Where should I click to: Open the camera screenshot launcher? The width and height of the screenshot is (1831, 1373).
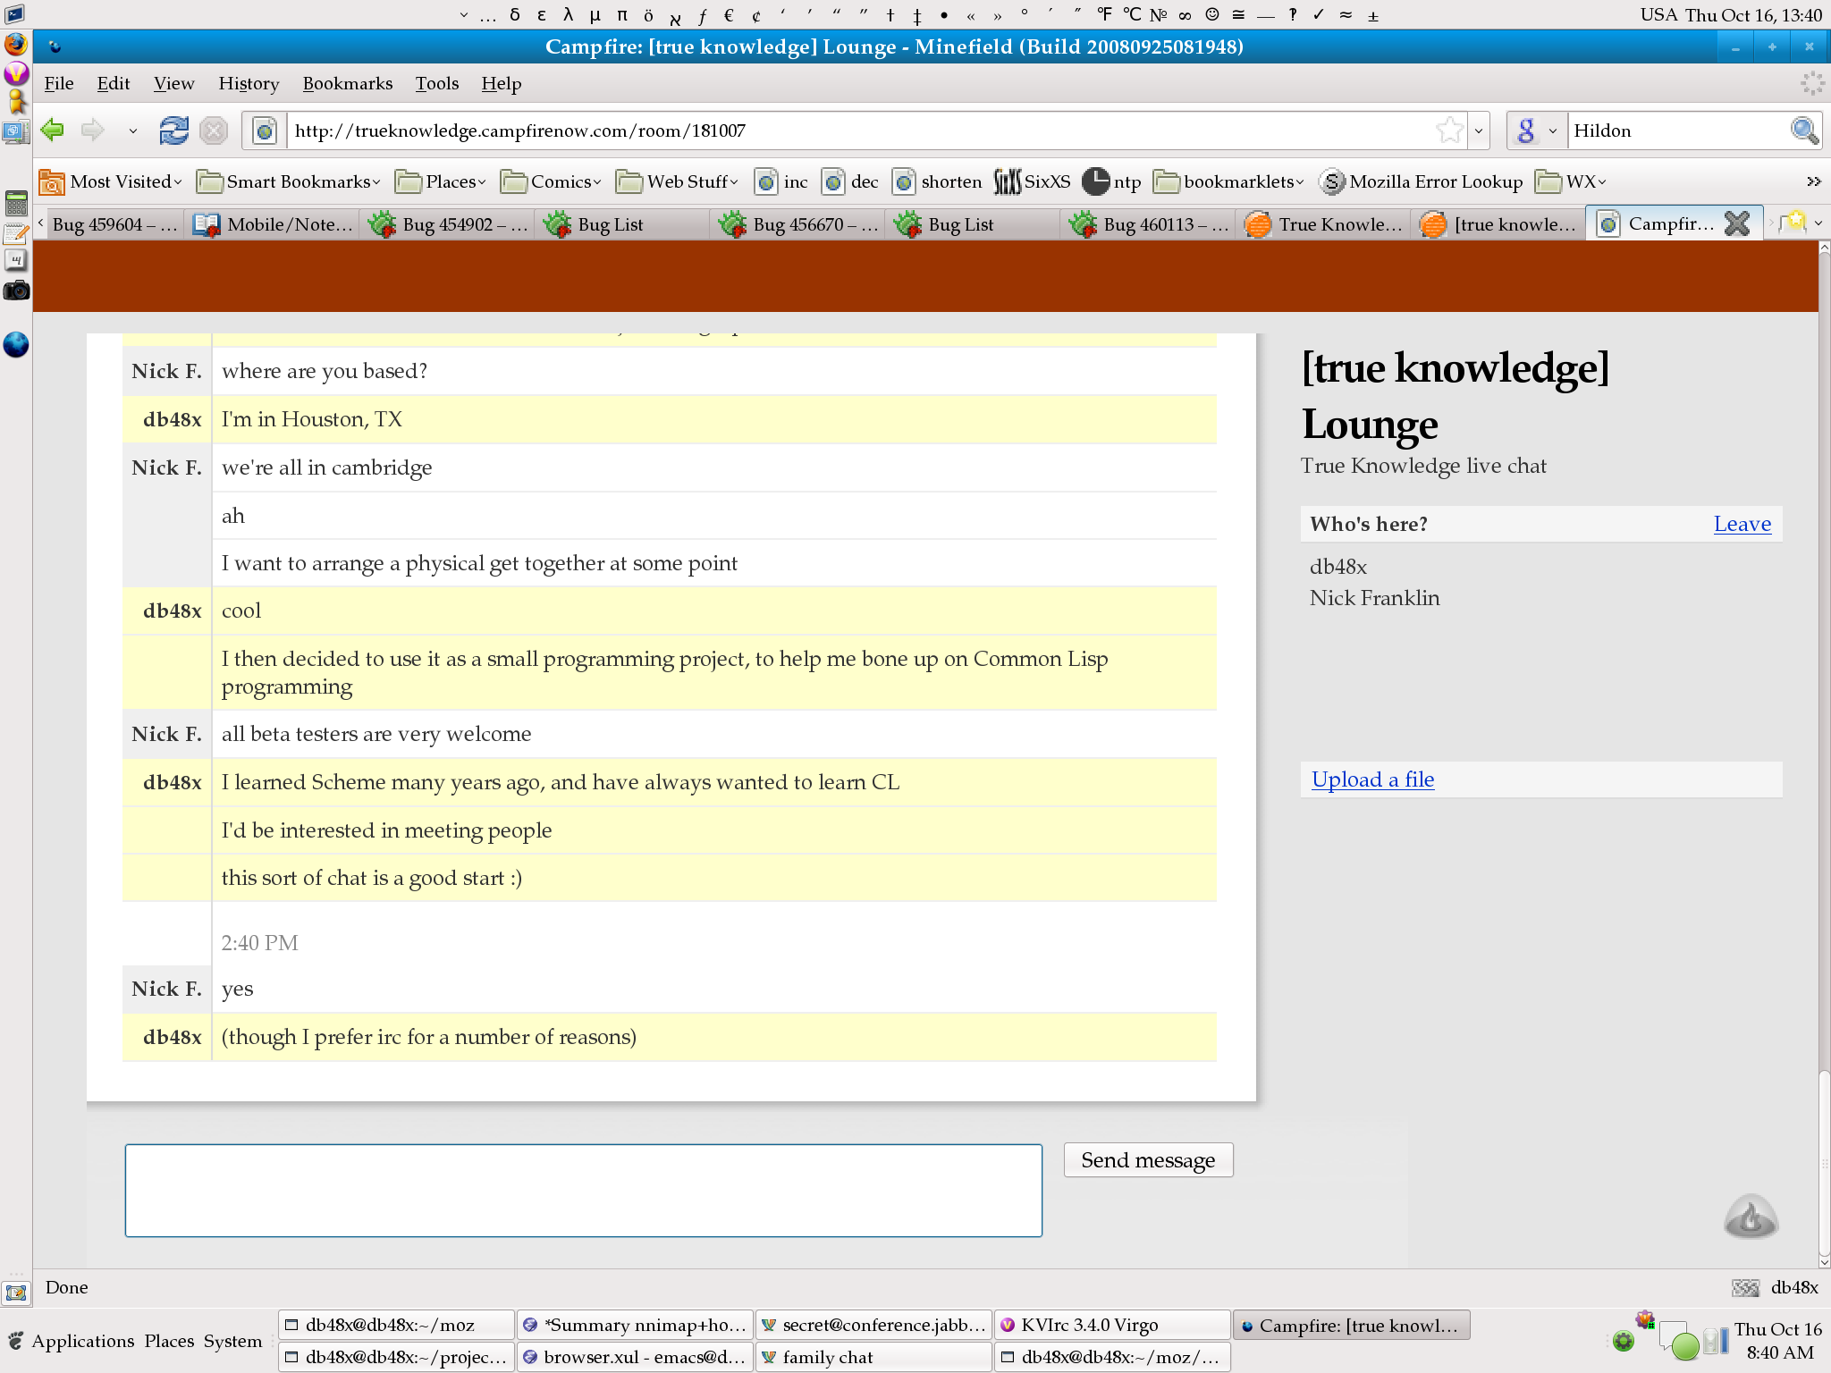click(16, 291)
